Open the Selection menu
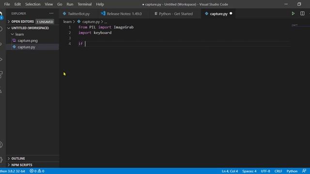This screenshot has width=310, height=174. tap(32, 4)
